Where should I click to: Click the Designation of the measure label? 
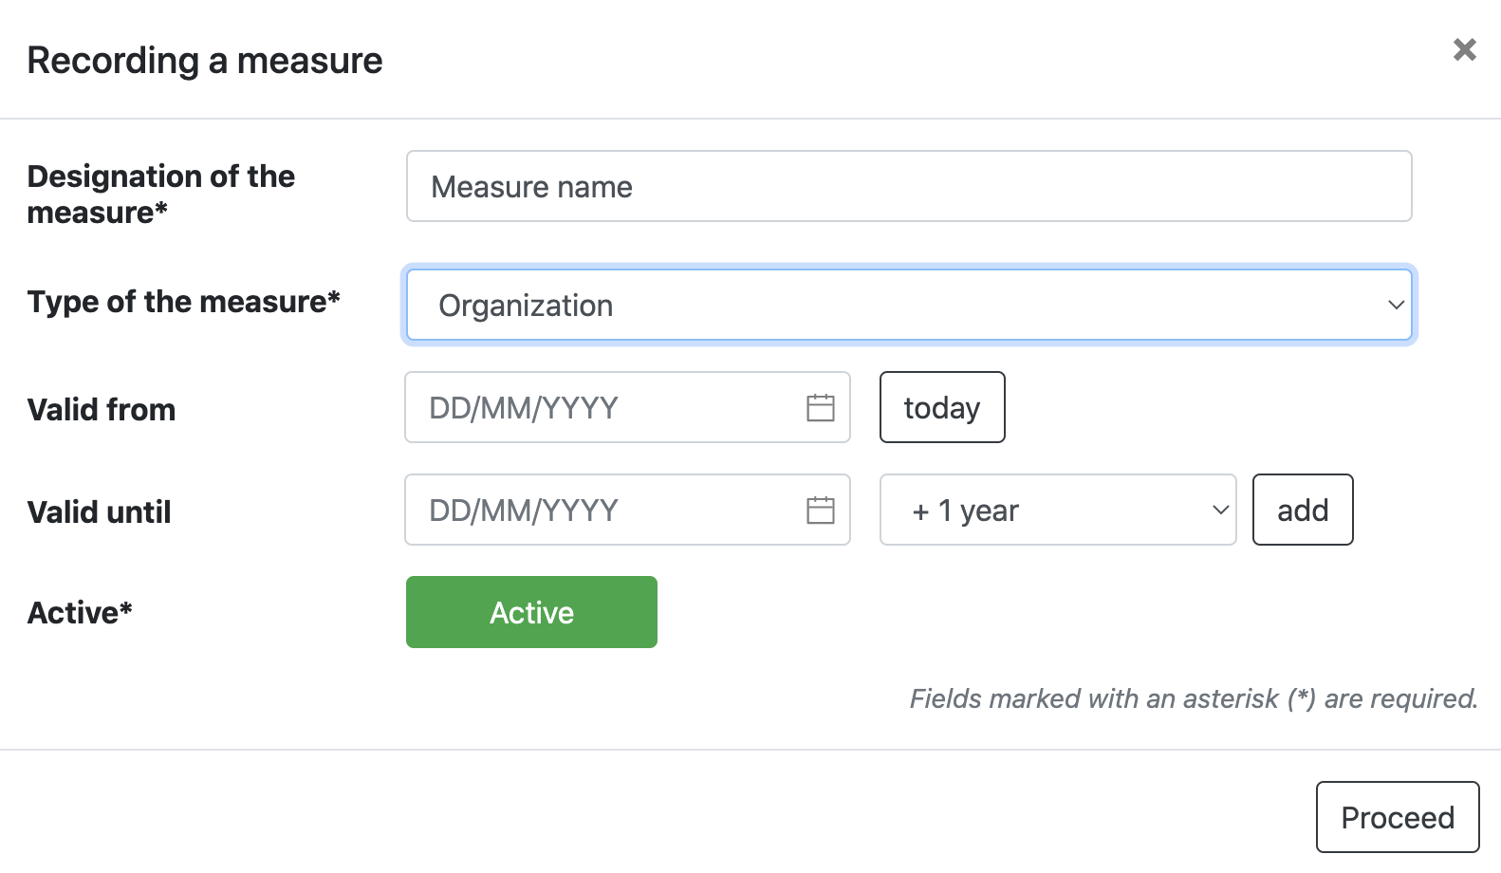pos(161,195)
